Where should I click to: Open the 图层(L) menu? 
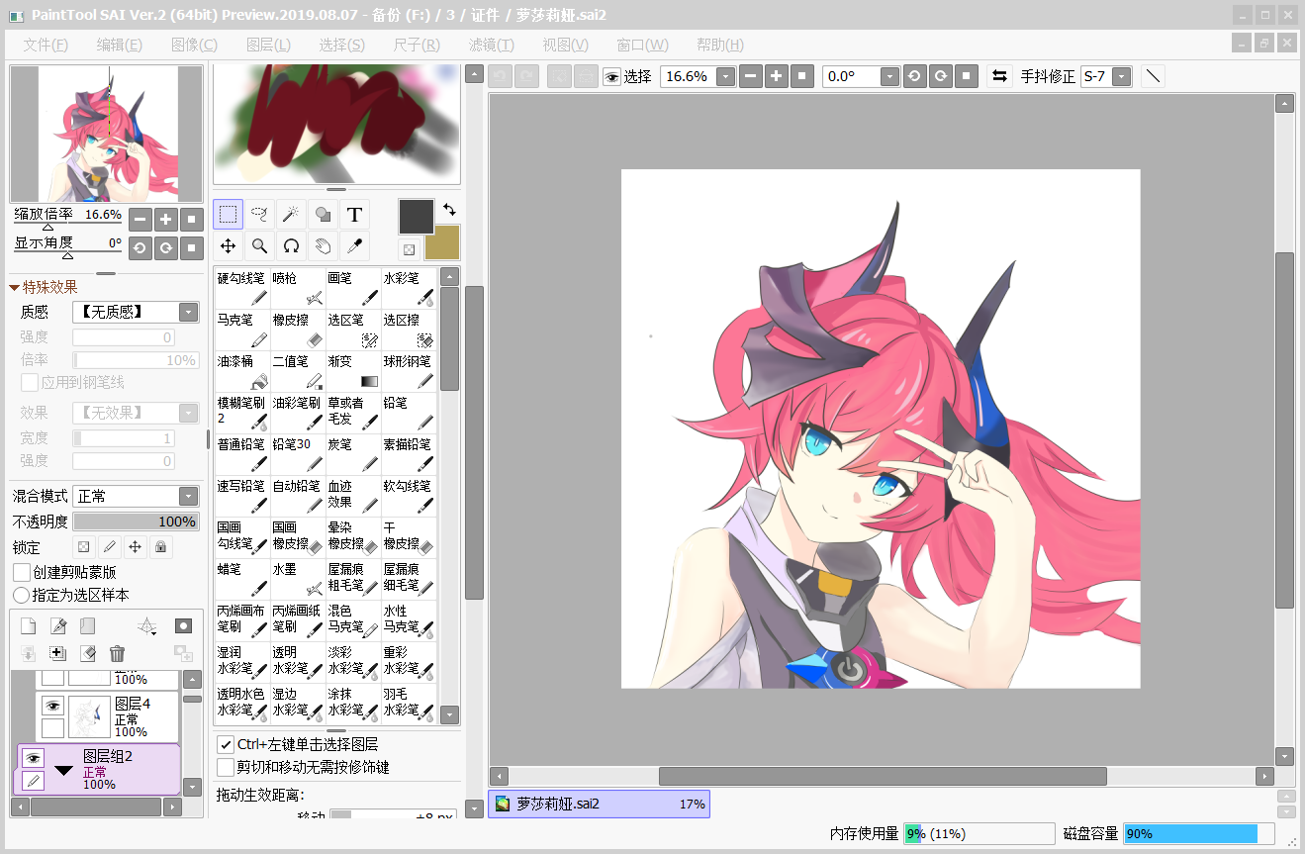(268, 45)
